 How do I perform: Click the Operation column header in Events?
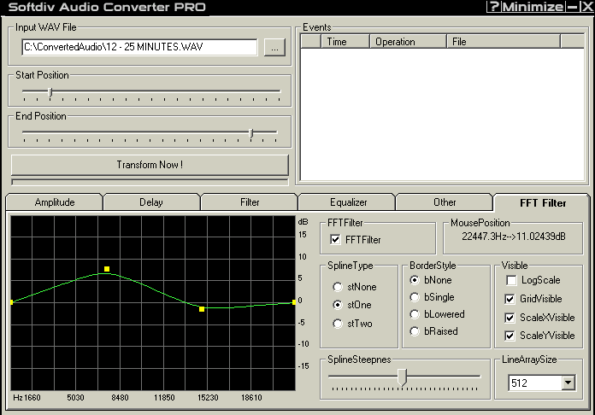pyautogui.click(x=408, y=42)
